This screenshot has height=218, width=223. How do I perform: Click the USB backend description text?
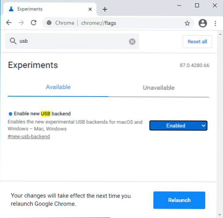(75, 125)
